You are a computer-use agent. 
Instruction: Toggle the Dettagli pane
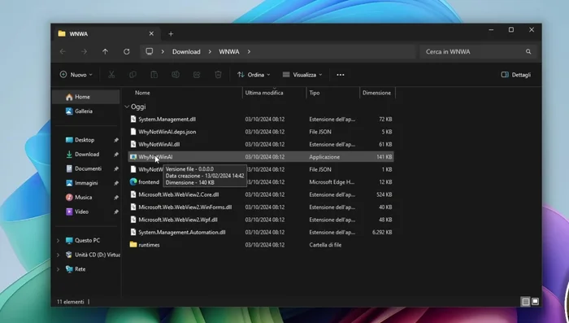click(515, 75)
